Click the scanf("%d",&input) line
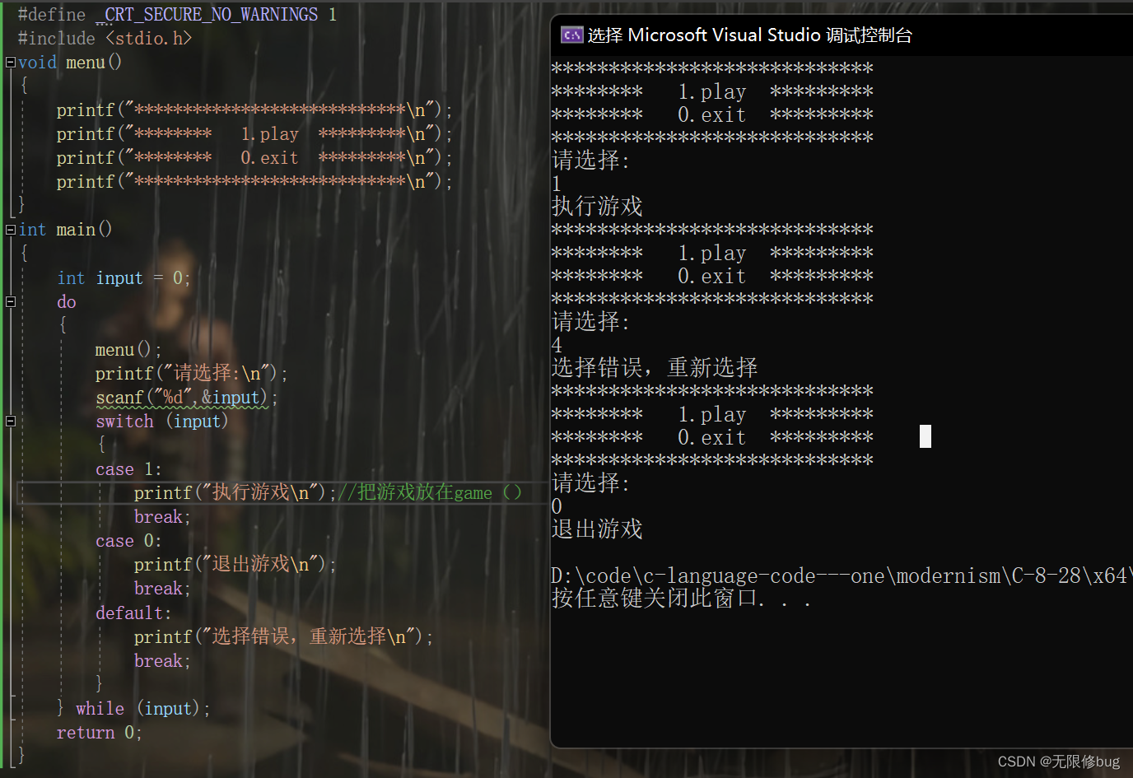This screenshot has width=1133, height=778. (x=187, y=398)
